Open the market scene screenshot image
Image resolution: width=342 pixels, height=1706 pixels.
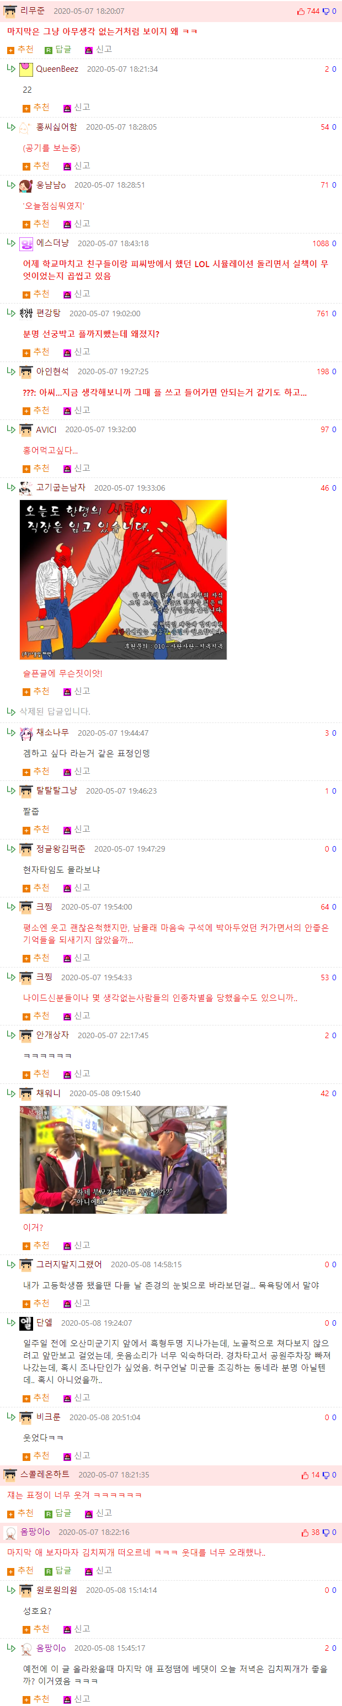(x=123, y=1159)
